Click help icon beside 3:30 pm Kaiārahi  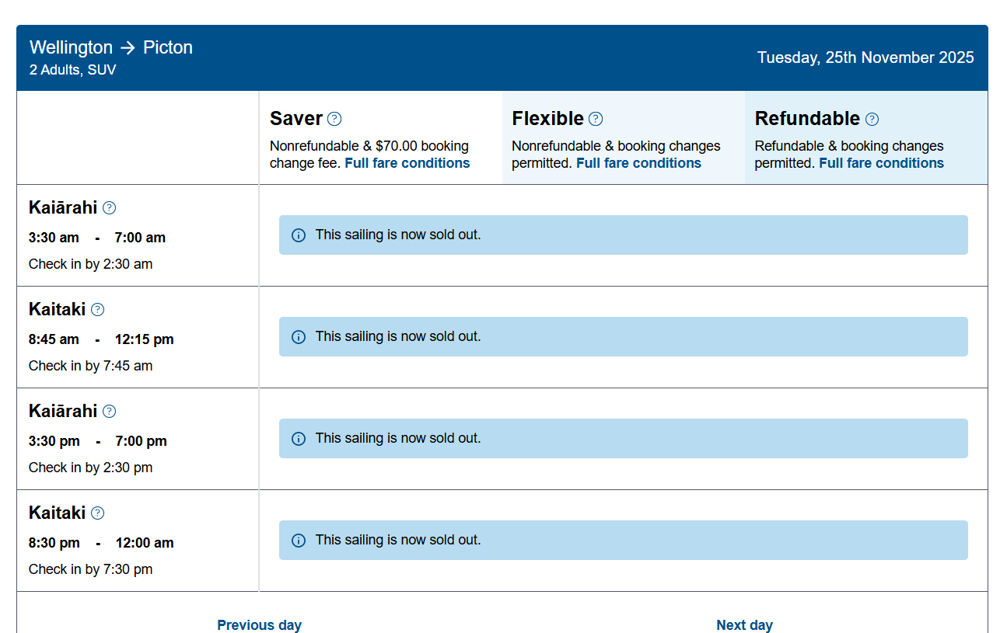[110, 411]
